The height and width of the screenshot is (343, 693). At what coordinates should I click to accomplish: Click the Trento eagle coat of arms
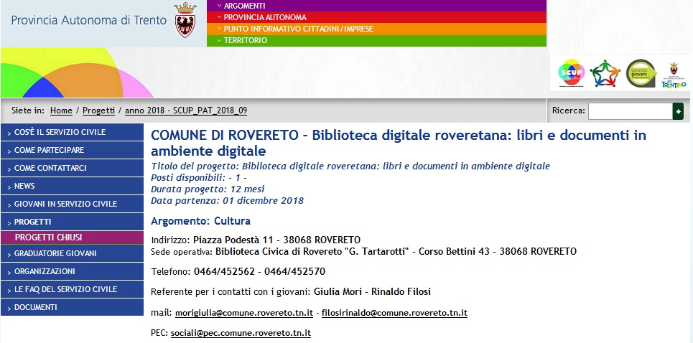coord(185,21)
